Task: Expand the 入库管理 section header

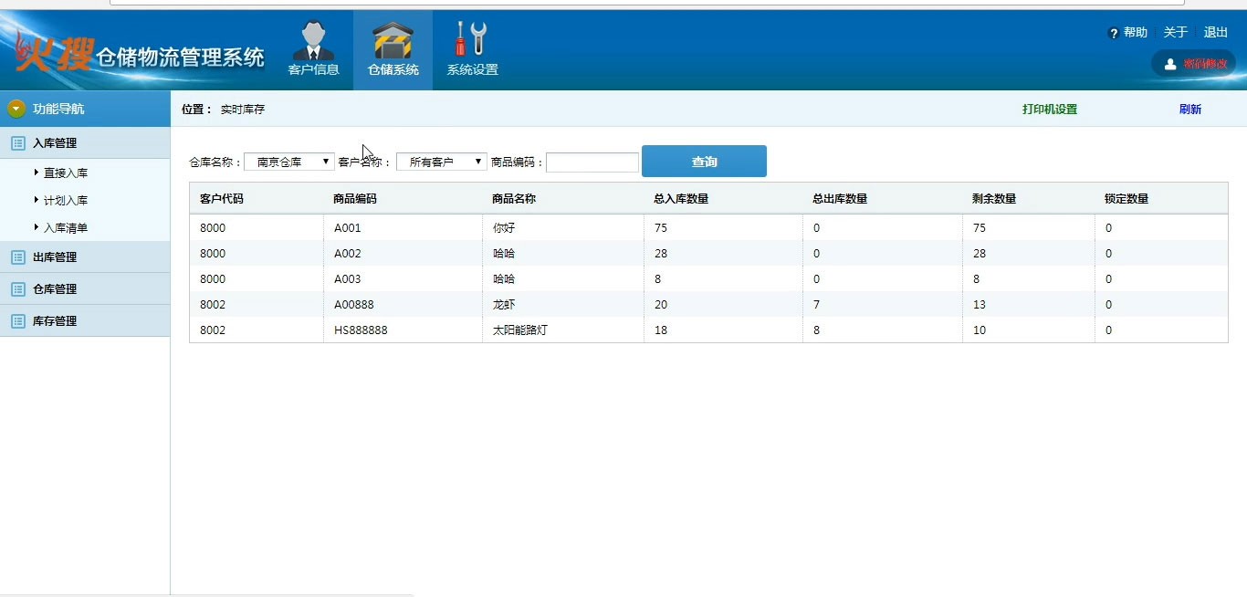Action: 55,143
